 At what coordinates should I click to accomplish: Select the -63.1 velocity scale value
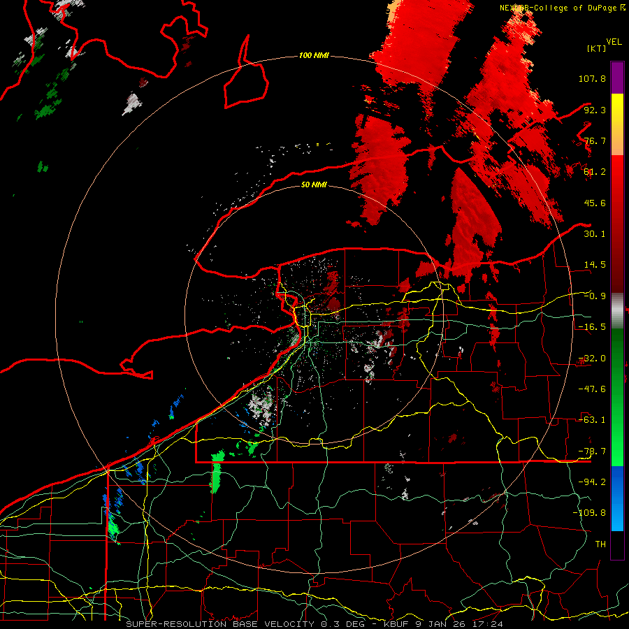(592, 420)
